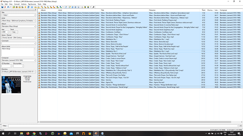This screenshot has width=243, height=136.
Task: Expand the Album field dropdown
Action: coord(35,26)
